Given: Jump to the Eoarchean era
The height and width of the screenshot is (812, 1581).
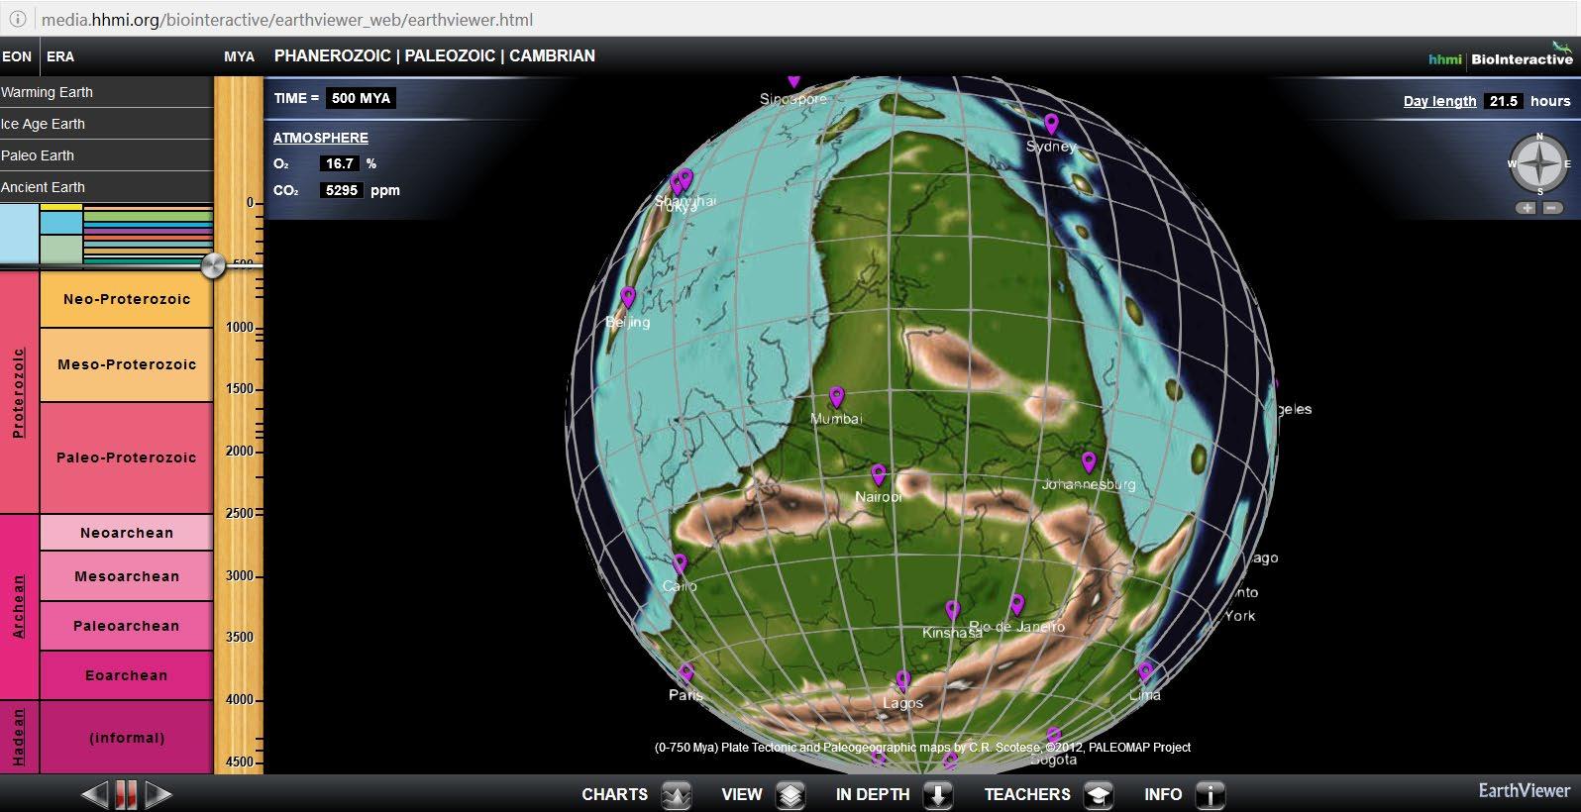Looking at the screenshot, I should coord(127,675).
